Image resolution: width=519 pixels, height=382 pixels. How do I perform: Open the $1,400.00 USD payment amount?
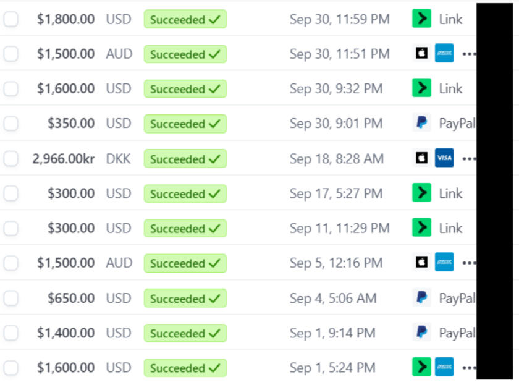click(x=65, y=333)
